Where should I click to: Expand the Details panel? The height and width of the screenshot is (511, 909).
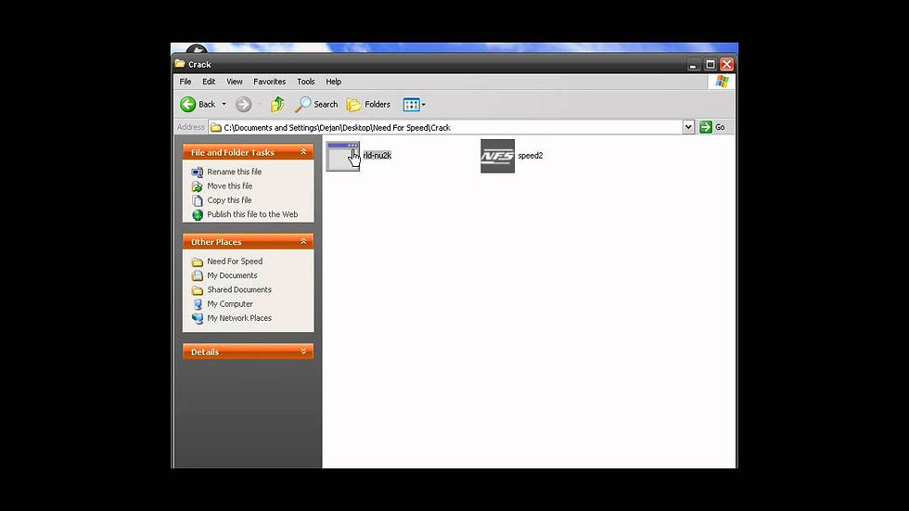[303, 351]
